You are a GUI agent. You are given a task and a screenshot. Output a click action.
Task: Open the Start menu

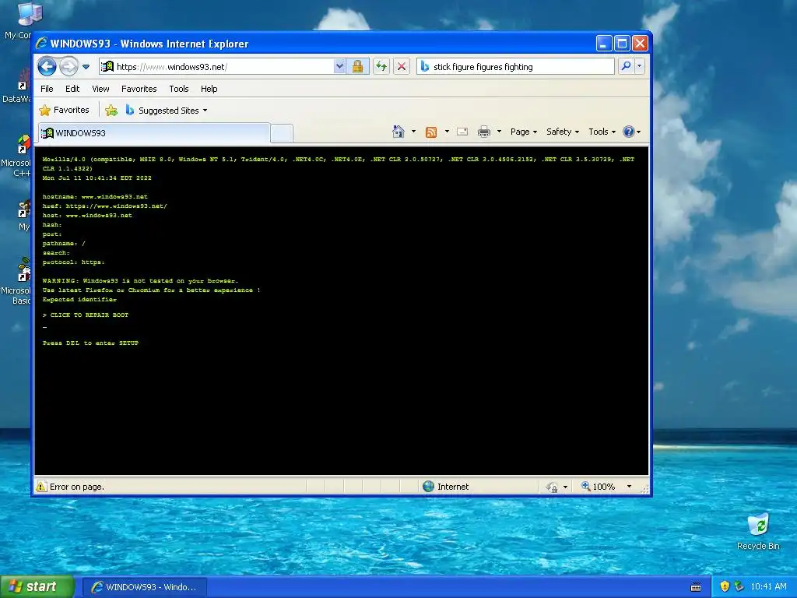click(x=37, y=587)
